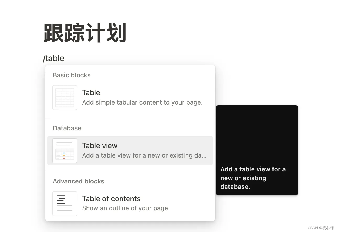The image size is (338, 232).
Task: Click the simple Table block grid icon
Action: tap(65, 98)
